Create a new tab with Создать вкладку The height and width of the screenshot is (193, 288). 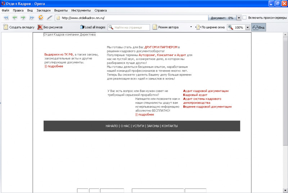[x=19, y=27]
